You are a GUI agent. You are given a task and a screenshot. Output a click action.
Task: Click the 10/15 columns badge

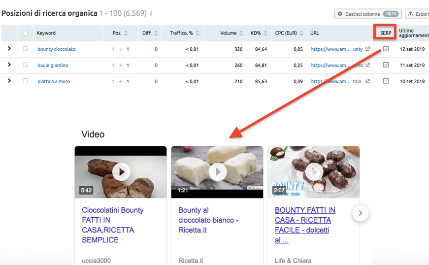click(391, 14)
